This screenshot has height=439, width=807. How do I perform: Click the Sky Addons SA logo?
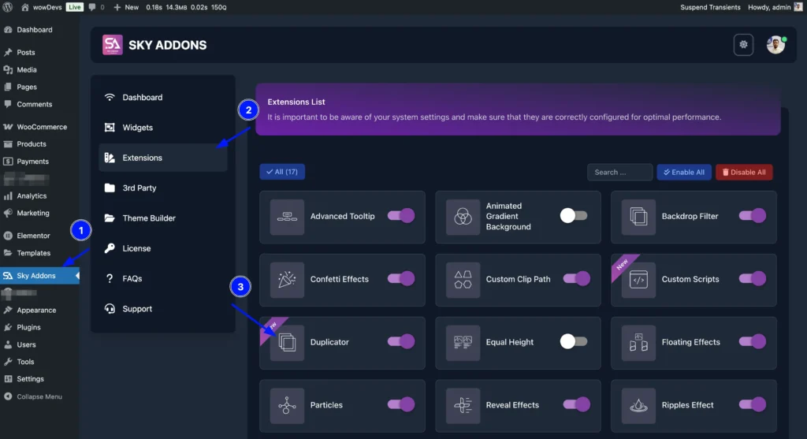tap(112, 45)
